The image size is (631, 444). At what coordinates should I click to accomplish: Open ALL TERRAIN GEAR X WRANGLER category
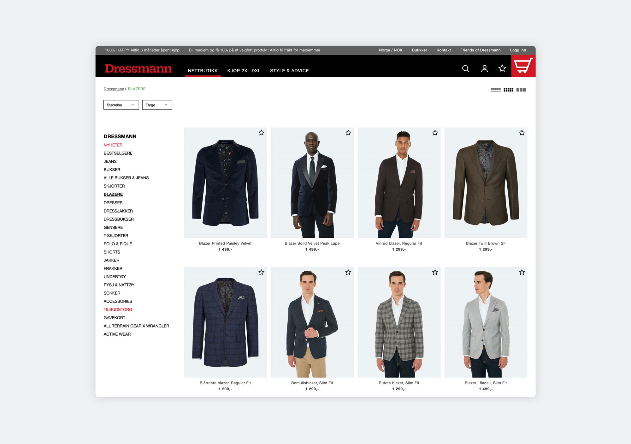pyautogui.click(x=136, y=326)
